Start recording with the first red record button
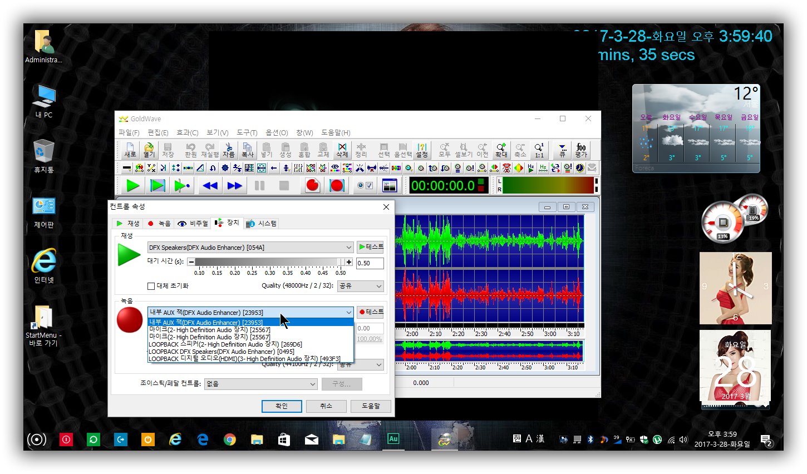The image size is (807, 474). click(312, 185)
